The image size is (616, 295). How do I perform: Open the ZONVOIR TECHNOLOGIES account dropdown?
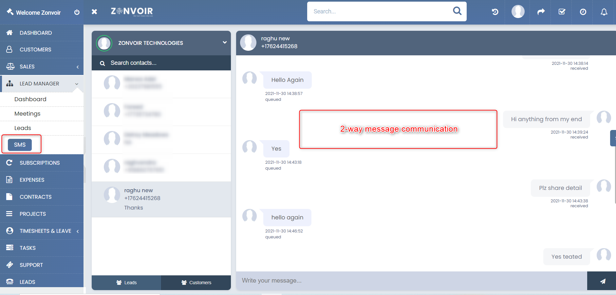pos(225,43)
